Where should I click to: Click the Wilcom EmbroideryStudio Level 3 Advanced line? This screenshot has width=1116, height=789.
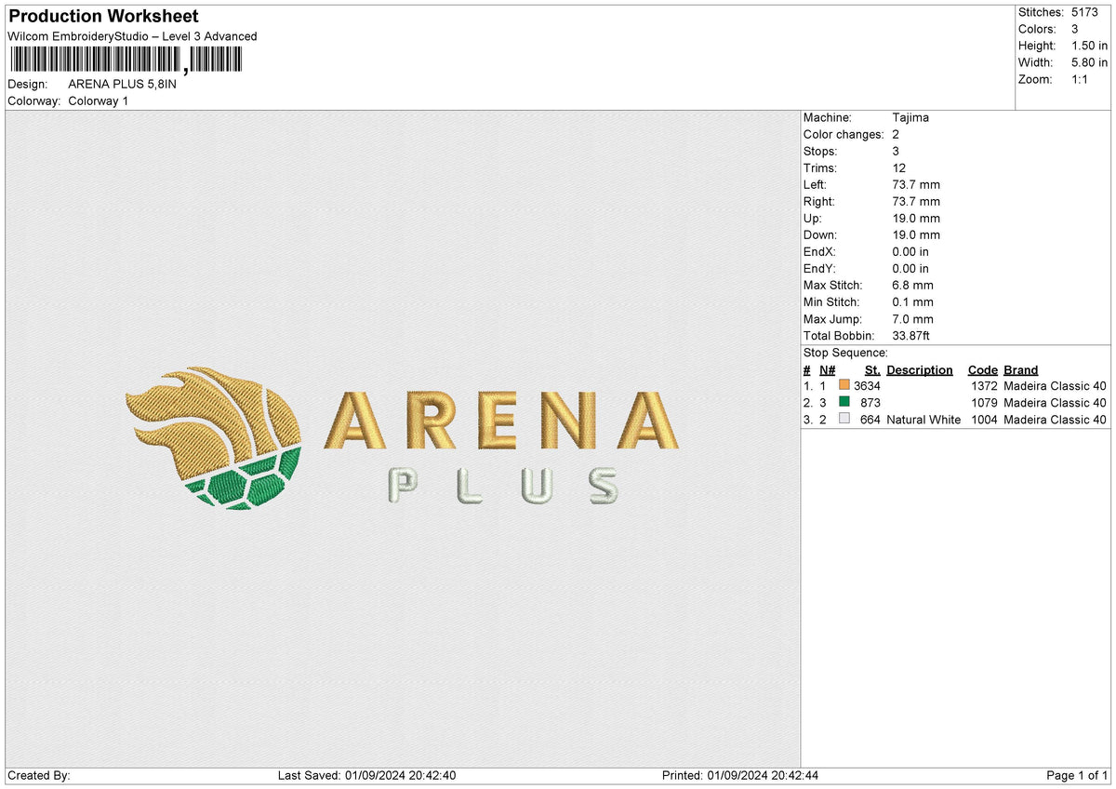pos(132,36)
